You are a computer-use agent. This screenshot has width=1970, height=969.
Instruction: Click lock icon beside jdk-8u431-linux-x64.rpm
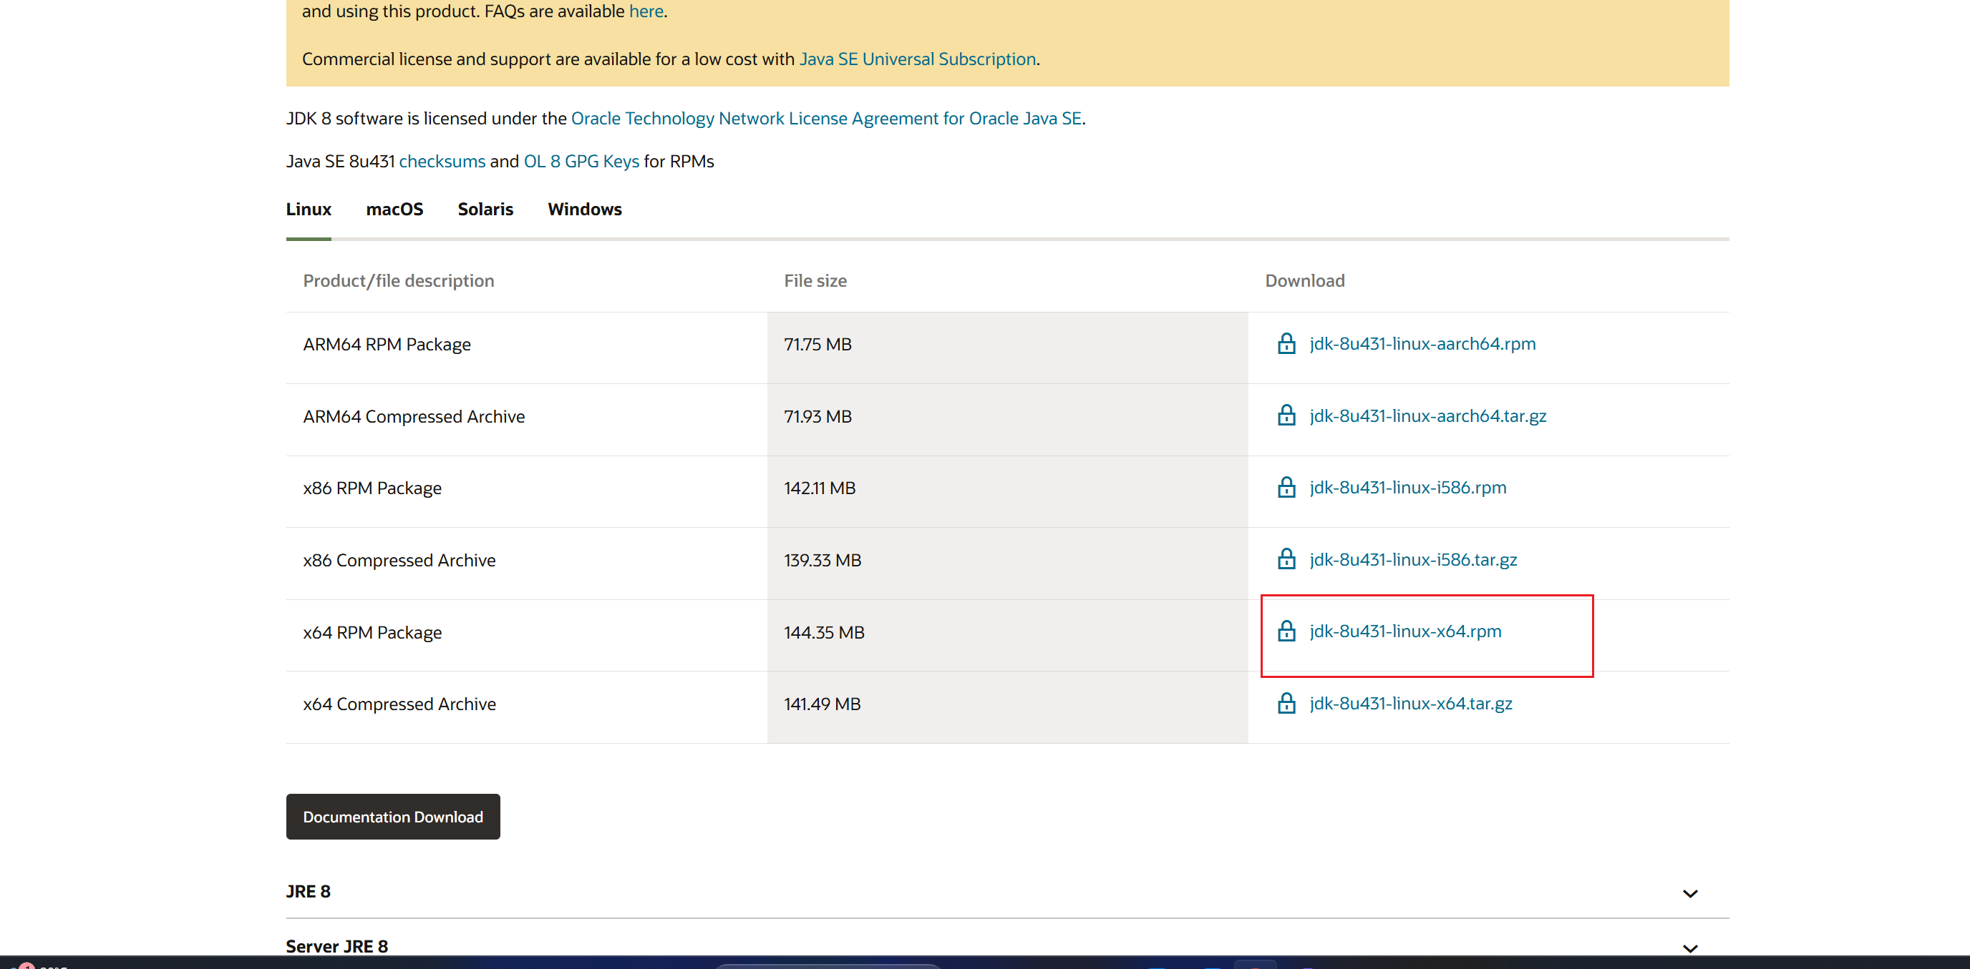coord(1286,631)
